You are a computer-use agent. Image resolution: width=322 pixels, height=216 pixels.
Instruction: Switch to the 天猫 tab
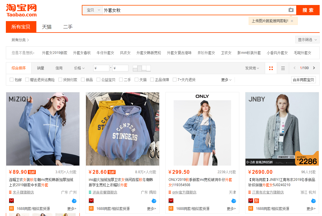click(47, 27)
